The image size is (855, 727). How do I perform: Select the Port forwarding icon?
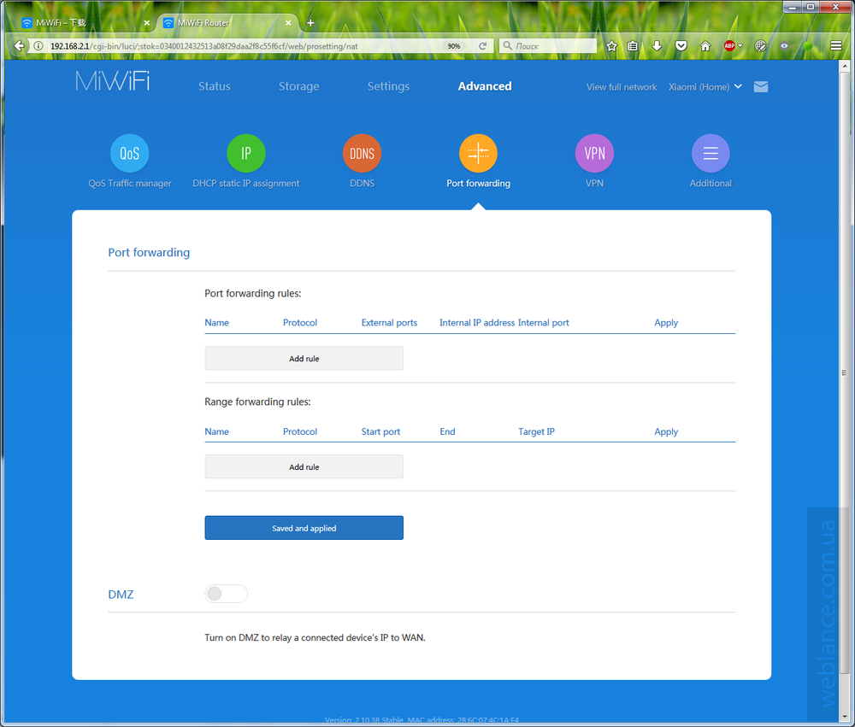tap(478, 153)
